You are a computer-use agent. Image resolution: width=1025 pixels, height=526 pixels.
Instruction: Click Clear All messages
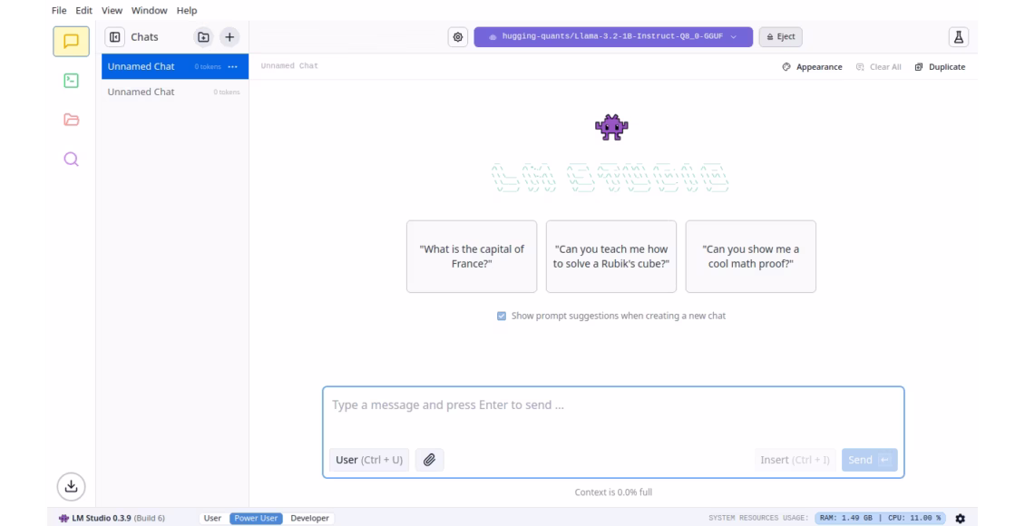[879, 66]
